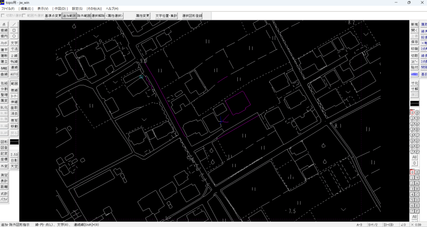427x227 pixels.
Task: Click the 属性変更 button
Action: click(143, 16)
